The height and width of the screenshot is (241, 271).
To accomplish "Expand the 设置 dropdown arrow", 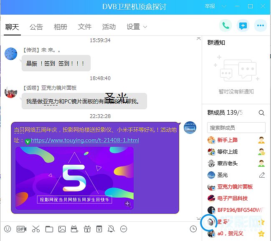I will (x=145, y=27).
